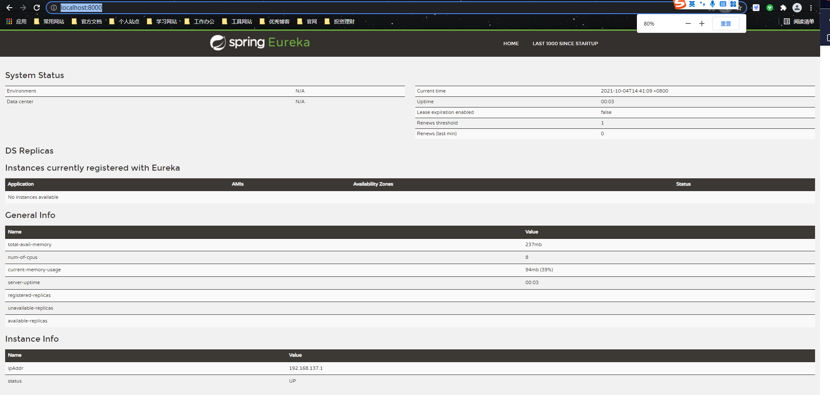Click the 'Data center' row label

20,102
